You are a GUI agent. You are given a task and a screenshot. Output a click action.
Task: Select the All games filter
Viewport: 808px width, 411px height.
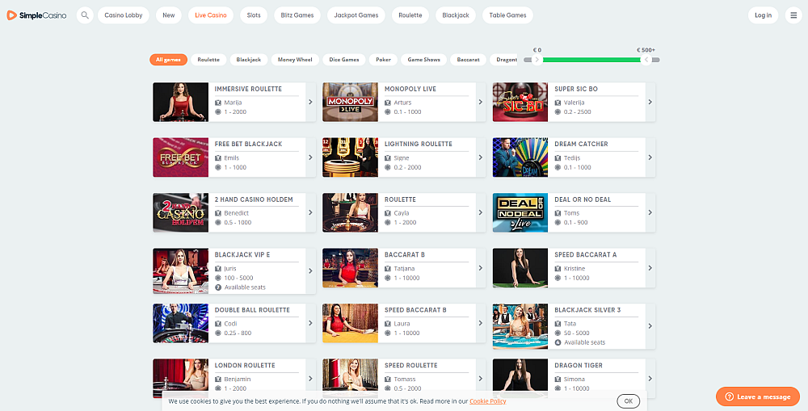[x=168, y=60]
